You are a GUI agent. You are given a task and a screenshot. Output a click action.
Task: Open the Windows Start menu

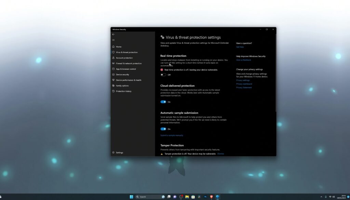(132, 197)
